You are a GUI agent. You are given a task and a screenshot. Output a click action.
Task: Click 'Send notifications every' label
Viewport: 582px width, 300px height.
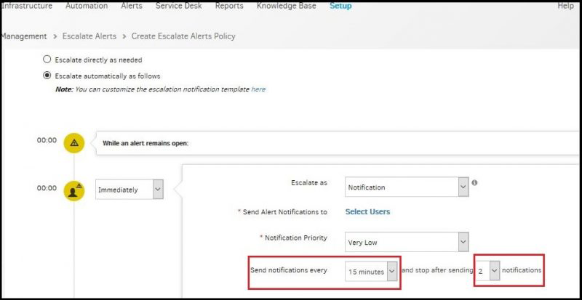289,270
